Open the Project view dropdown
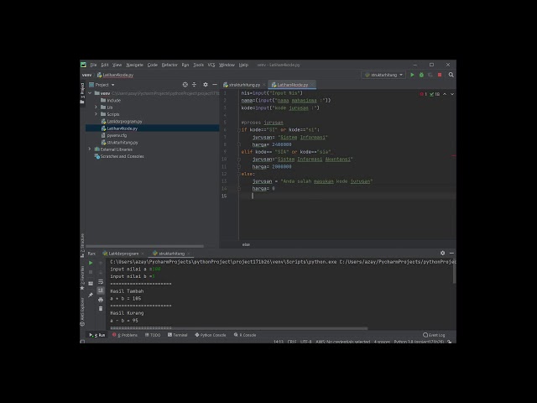This screenshot has height=403, width=537. click(x=102, y=85)
